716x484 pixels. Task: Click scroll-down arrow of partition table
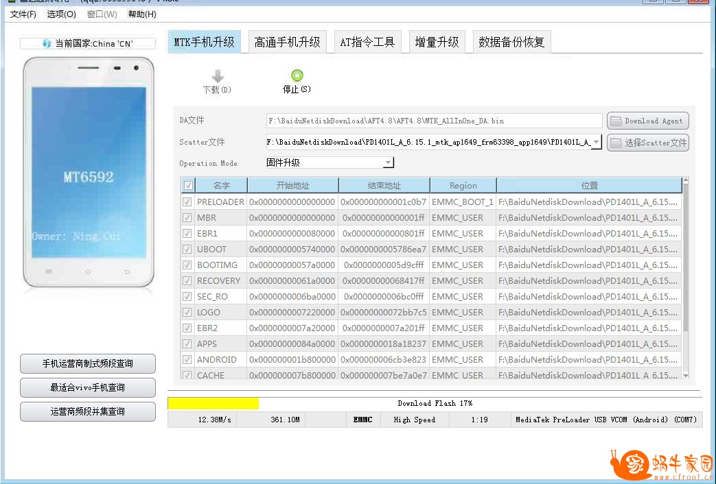tap(685, 375)
